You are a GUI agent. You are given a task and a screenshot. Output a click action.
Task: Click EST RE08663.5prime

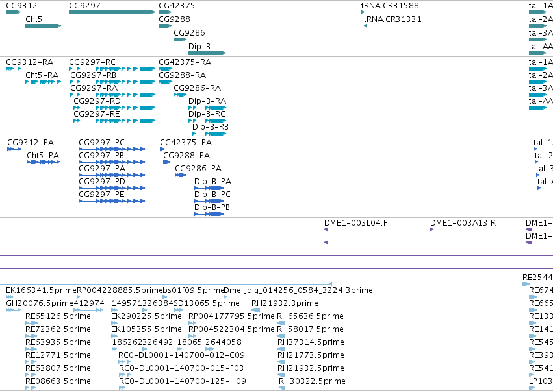[58, 381]
